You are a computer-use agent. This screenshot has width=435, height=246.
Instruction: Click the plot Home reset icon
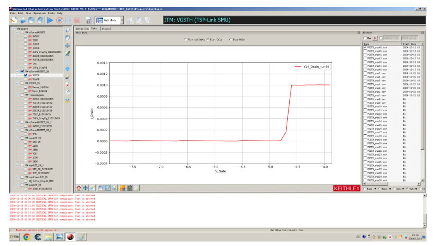79,188
